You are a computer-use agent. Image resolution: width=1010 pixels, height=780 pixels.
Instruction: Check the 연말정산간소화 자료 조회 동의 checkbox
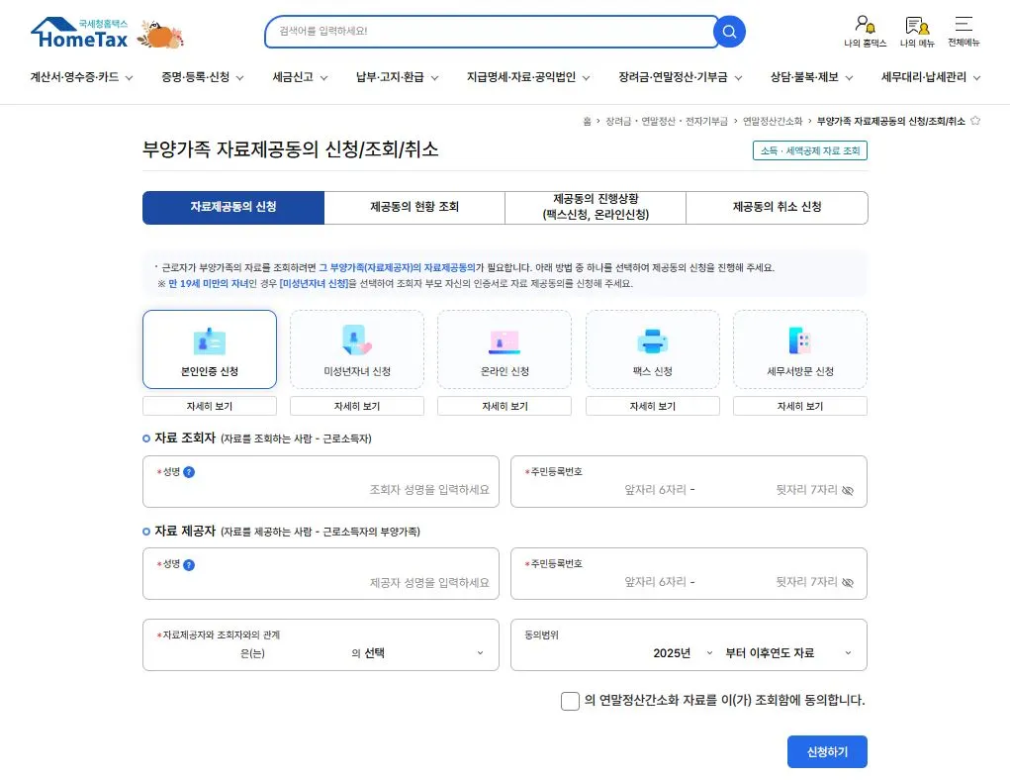(570, 700)
